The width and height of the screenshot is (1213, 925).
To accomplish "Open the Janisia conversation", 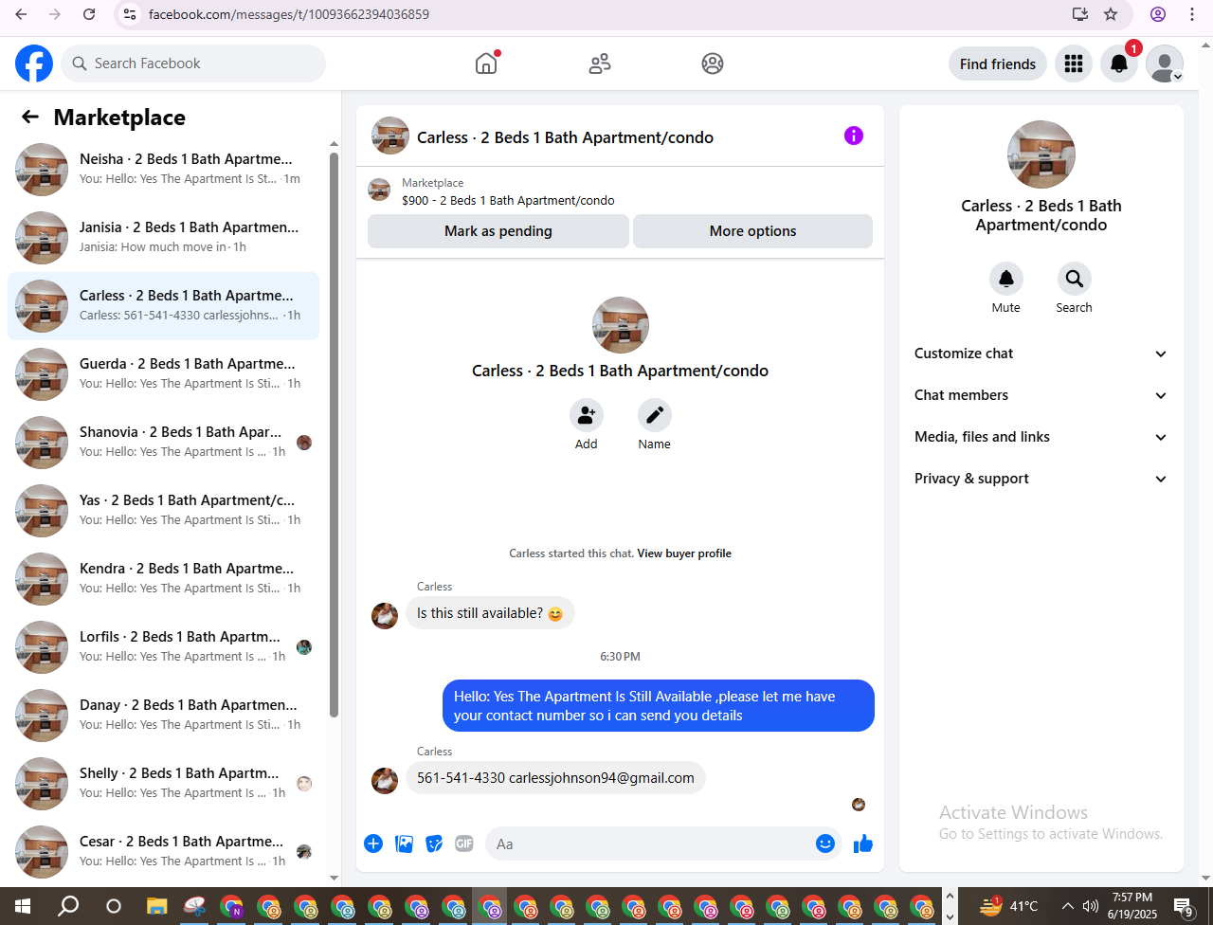I will 163,238.
